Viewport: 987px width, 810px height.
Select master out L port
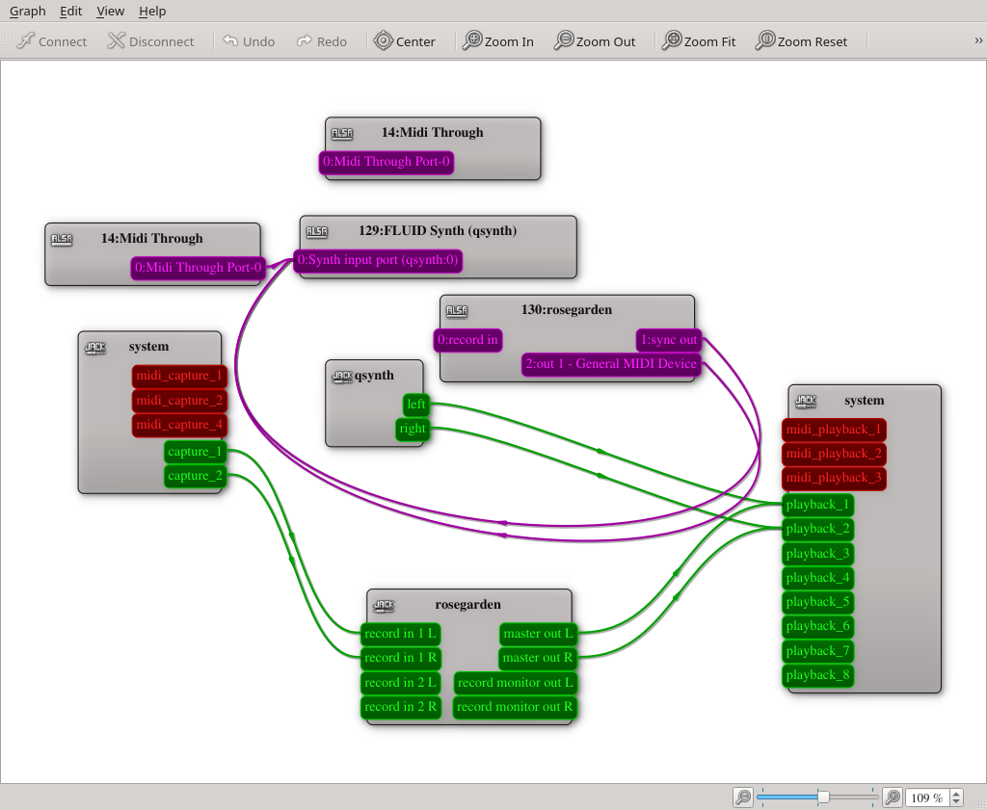[538, 634]
